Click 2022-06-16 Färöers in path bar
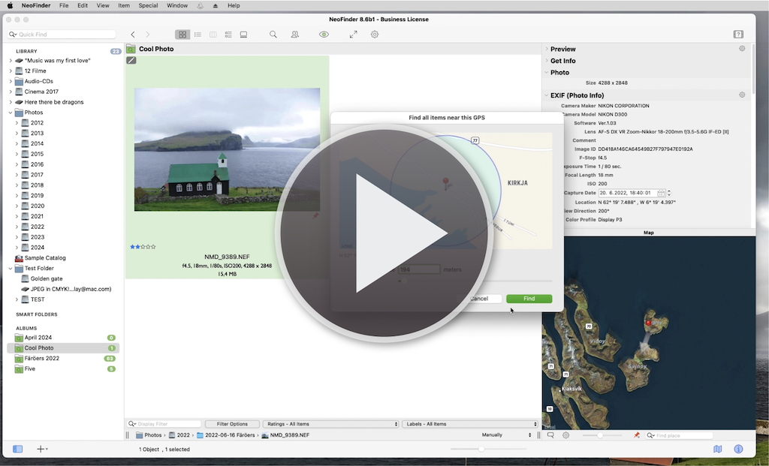769x466 pixels. pyautogui.click(x=225, y=435)
